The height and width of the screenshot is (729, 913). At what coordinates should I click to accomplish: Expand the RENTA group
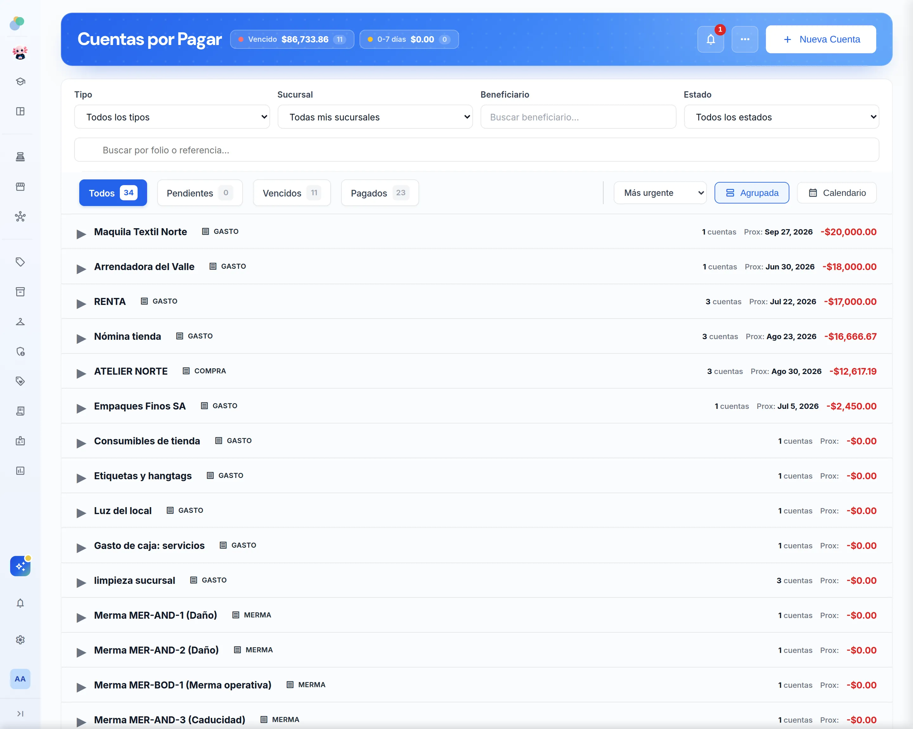[81, 304]
